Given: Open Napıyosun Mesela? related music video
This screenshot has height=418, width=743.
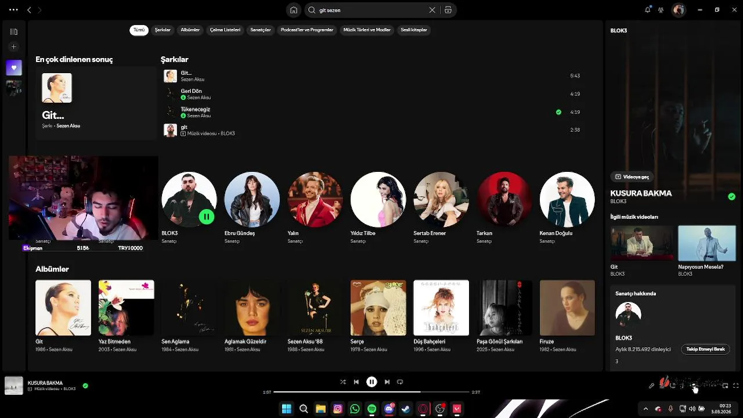Looking at the screenshot, I should click(706, 251).
